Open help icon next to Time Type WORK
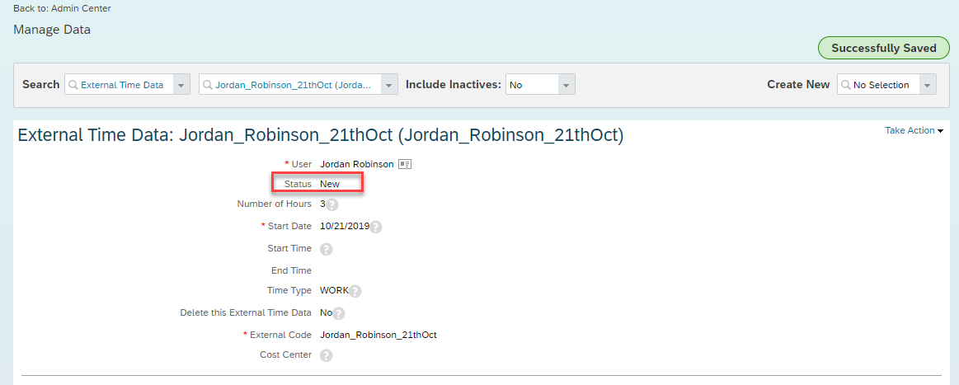 355,292
